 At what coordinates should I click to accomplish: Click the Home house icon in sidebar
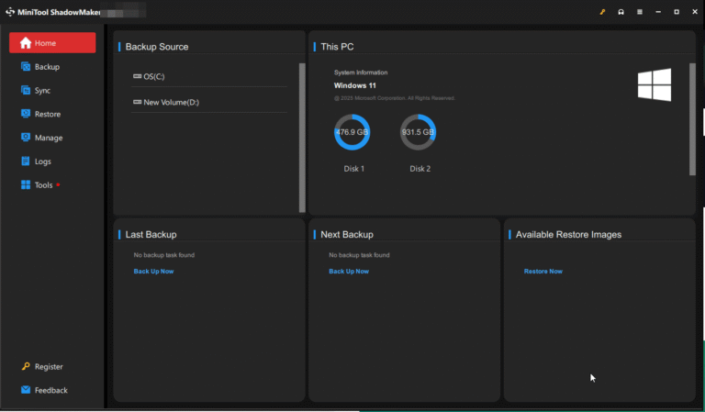tap(26, 43)
